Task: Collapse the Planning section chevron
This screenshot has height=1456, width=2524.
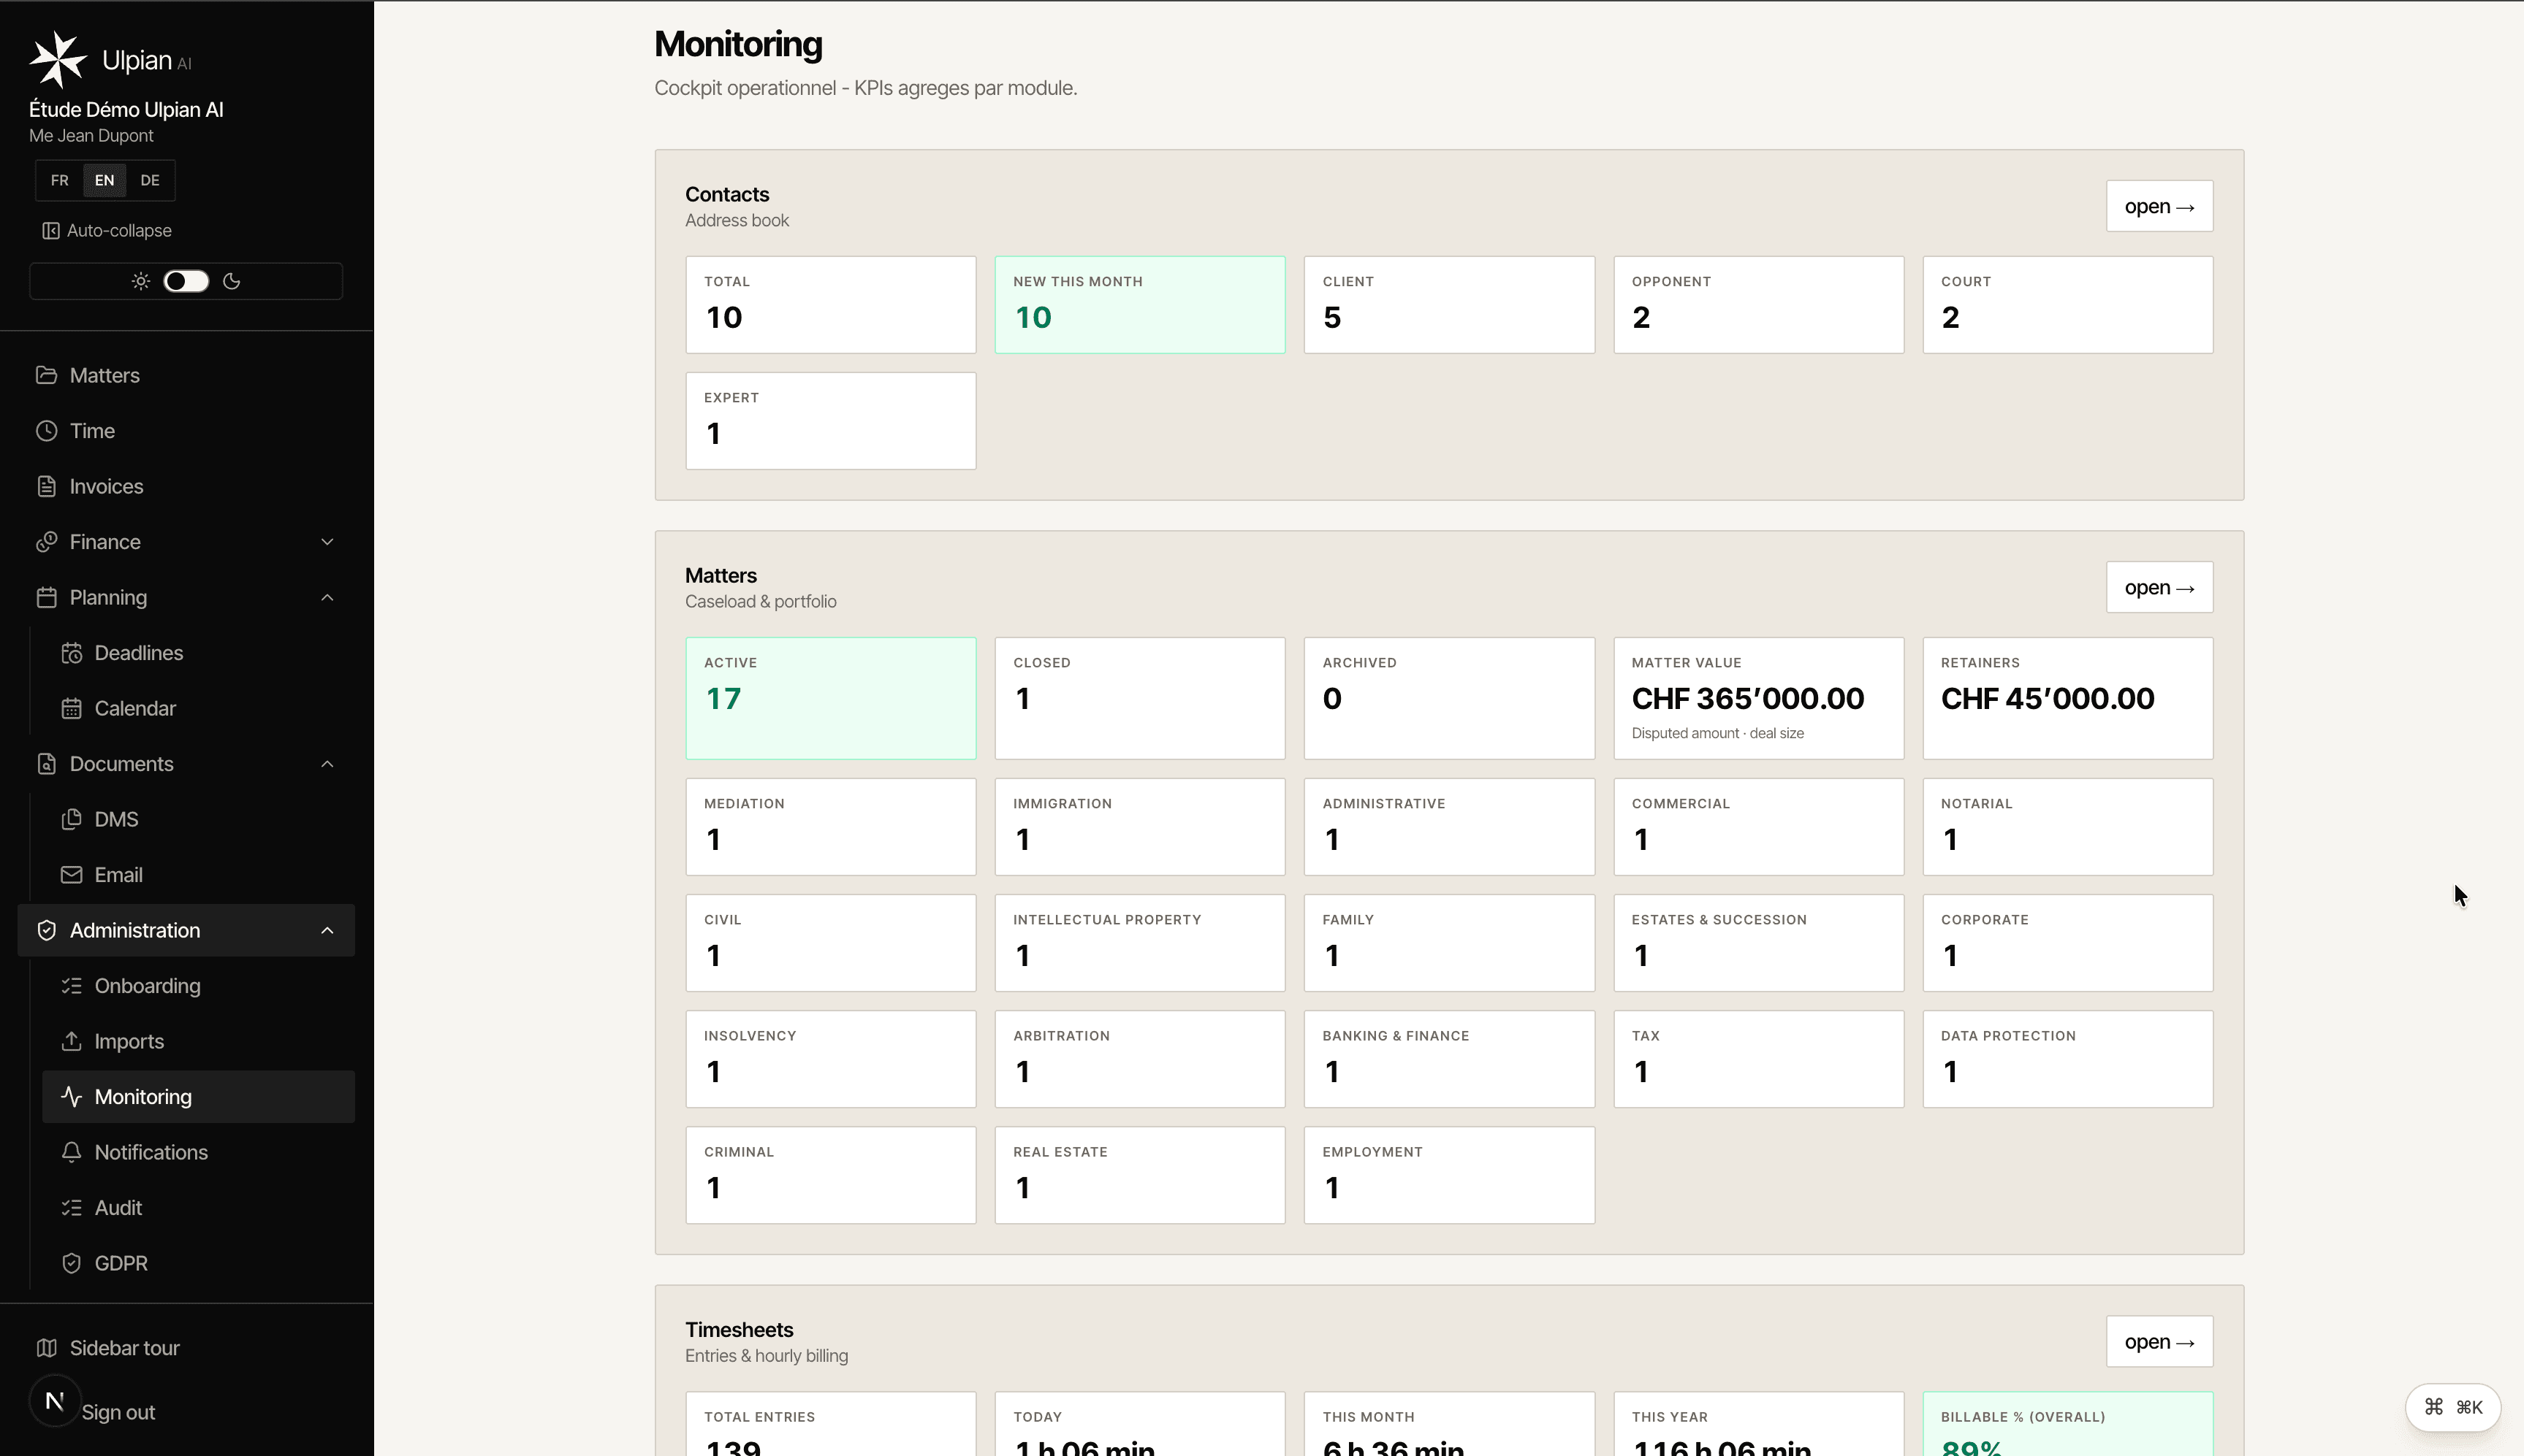Action: click(327, 597)
